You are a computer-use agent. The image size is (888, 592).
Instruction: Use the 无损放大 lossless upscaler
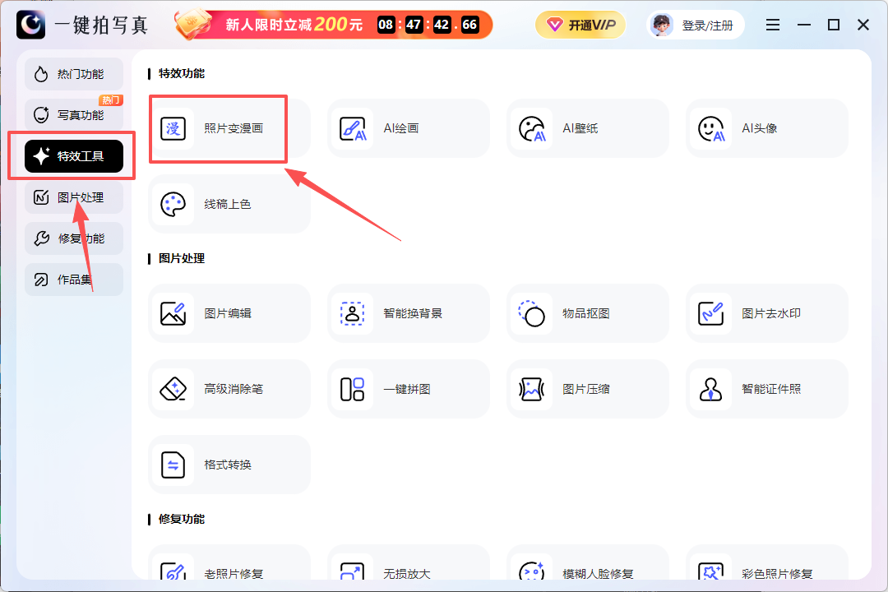409,571
